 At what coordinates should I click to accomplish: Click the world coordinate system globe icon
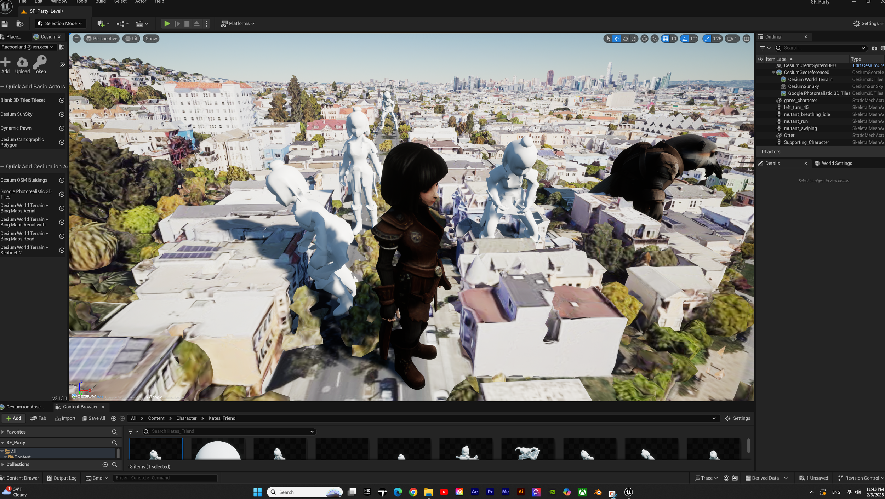tap(644, 39)
